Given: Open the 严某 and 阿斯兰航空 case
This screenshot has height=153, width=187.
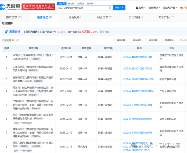Looking at the screenshot, I should click(33, 105).
